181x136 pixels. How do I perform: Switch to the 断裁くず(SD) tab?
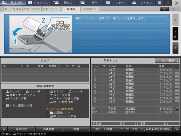(x=32, y=9)
